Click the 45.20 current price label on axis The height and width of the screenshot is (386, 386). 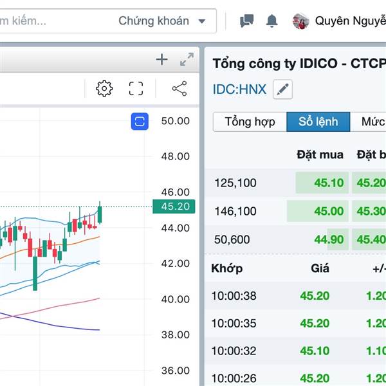[174, 207]
